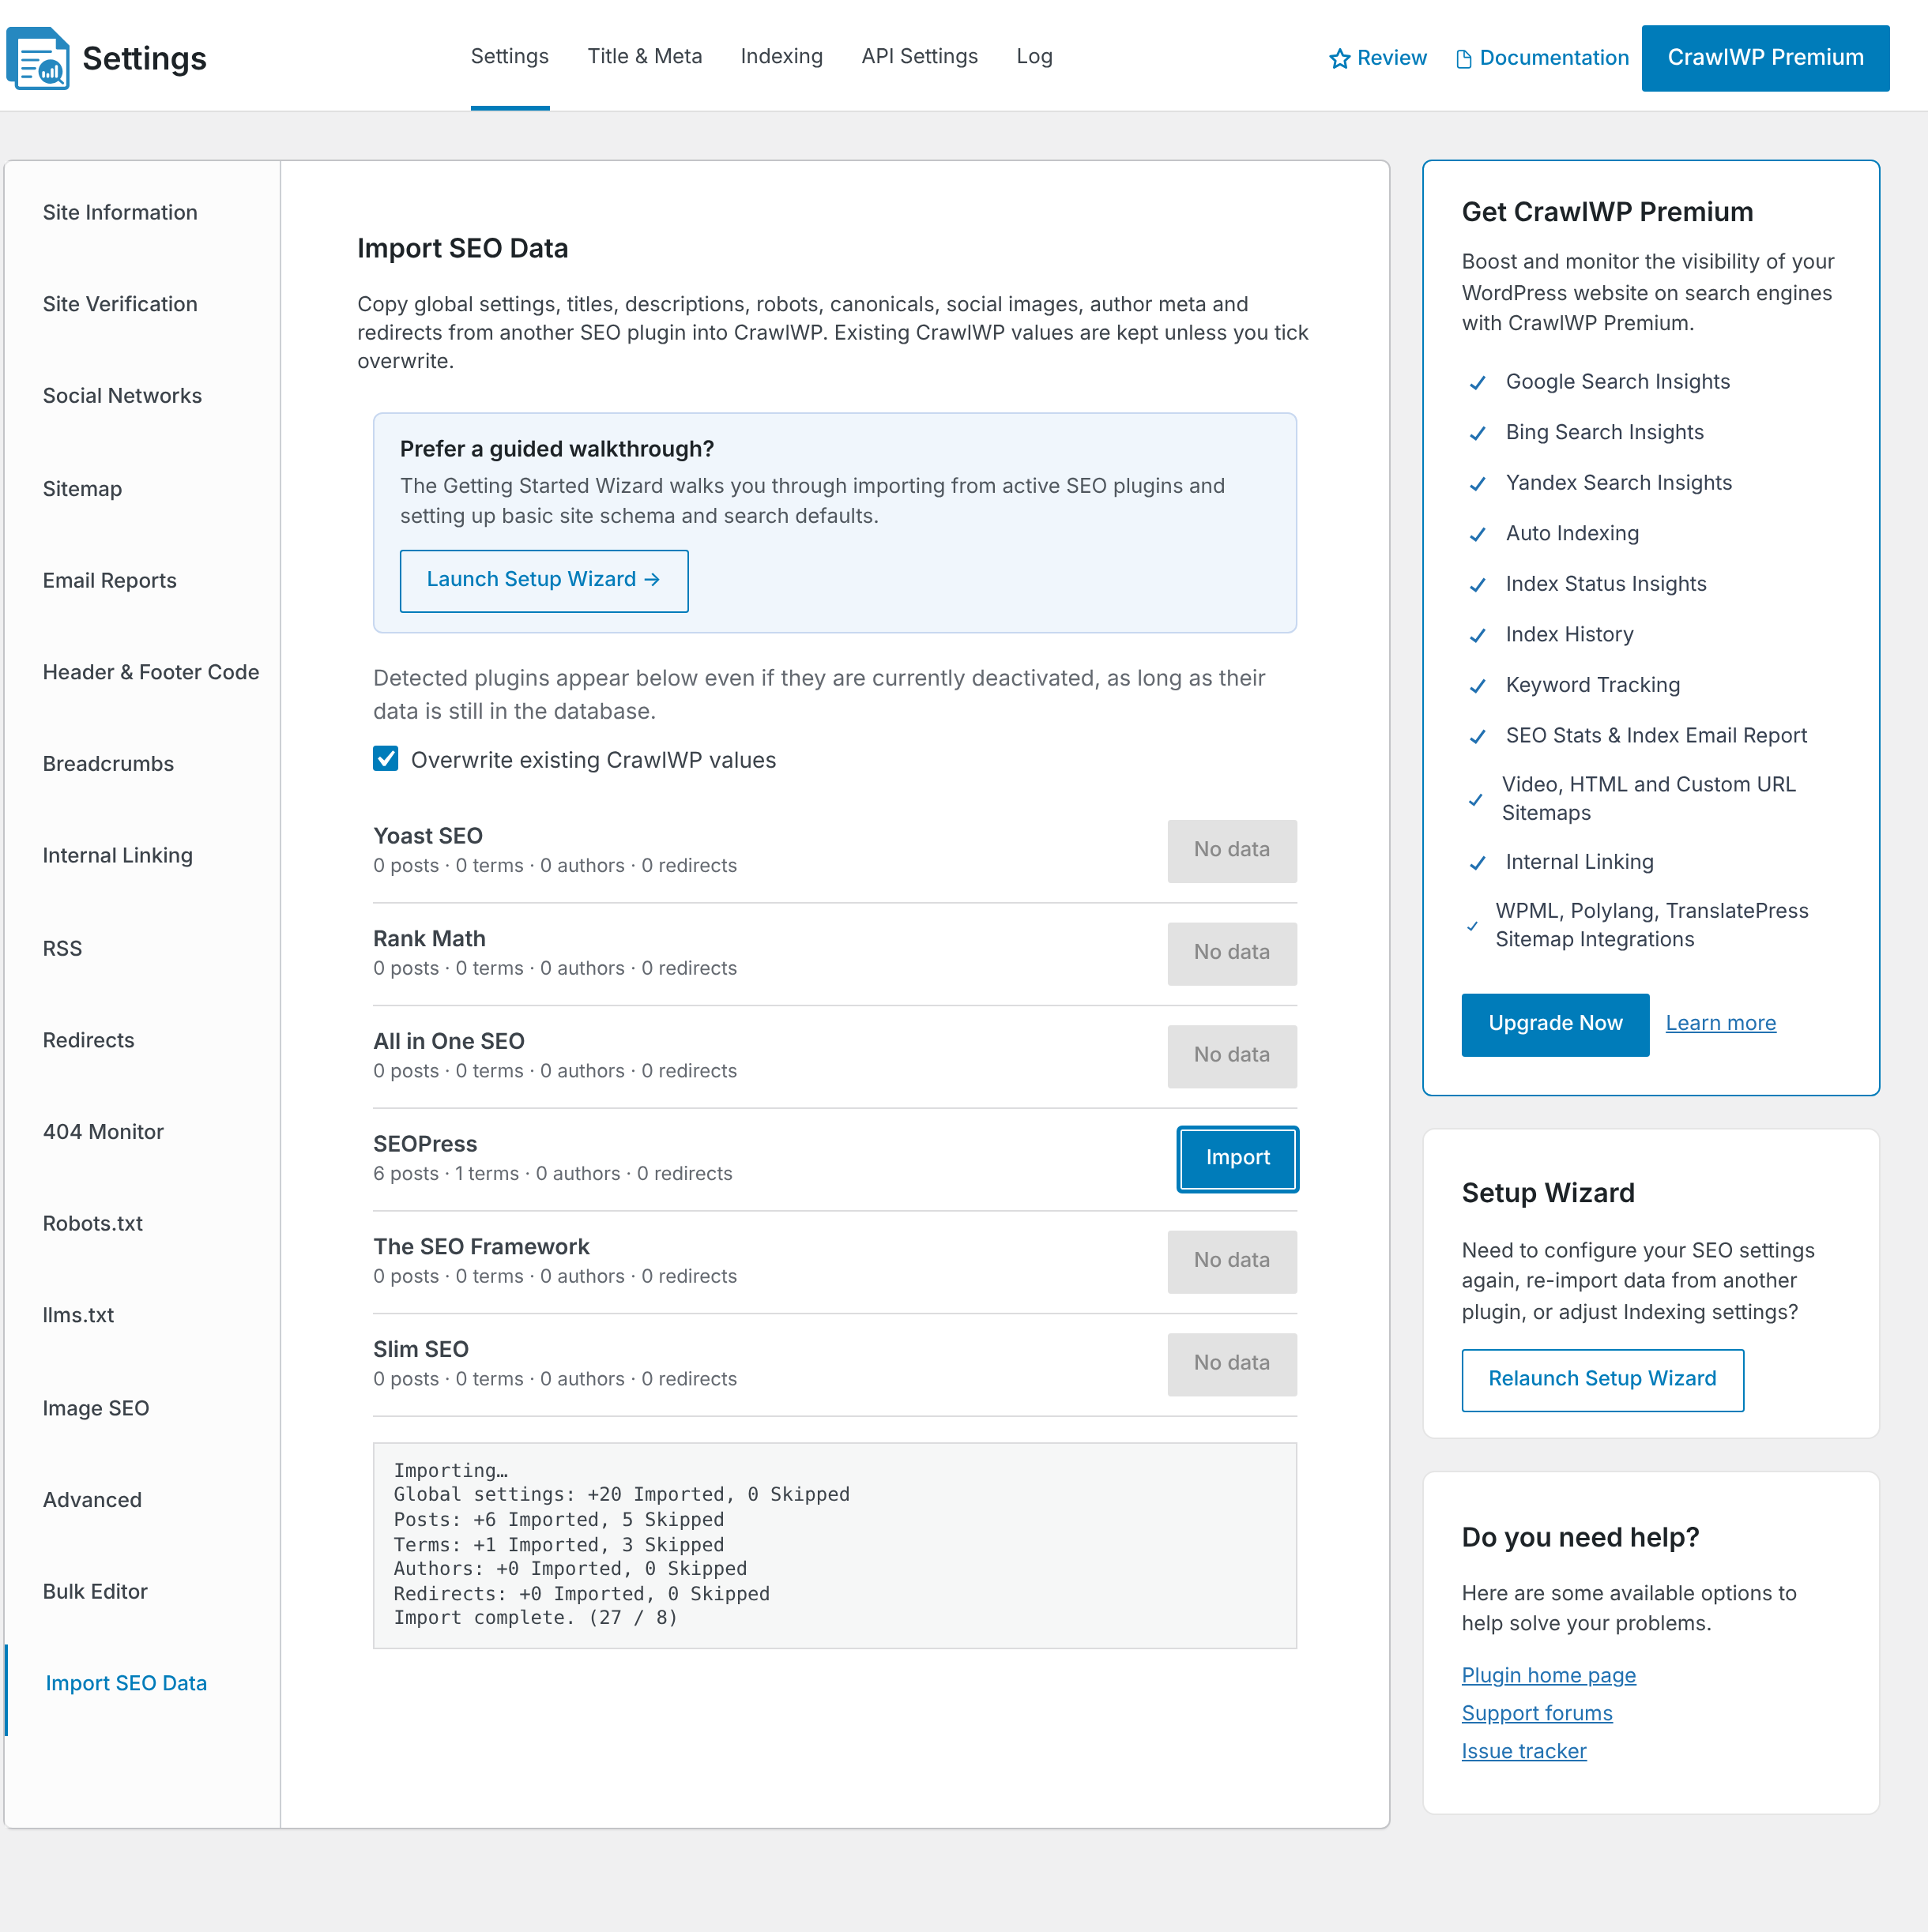Click Relaunch Setup Wizard button
The width and height of the screenshot is (1928, 1932).
tap(1602, 1379)
